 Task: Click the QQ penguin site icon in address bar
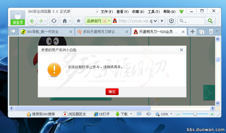pos(115,21)
